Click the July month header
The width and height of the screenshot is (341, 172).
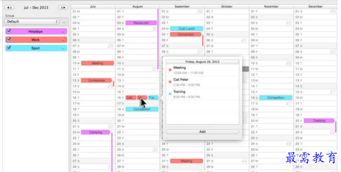[x=93, y=6]
